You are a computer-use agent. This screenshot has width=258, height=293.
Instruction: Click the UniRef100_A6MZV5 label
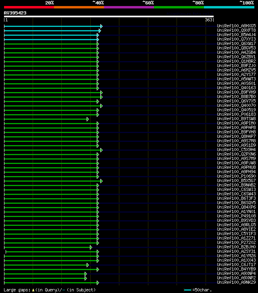[x=236, y=70]
